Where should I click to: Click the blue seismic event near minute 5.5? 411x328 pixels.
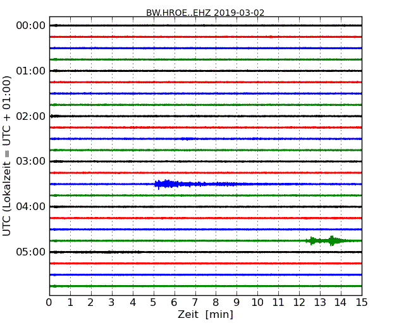(167, 184)
